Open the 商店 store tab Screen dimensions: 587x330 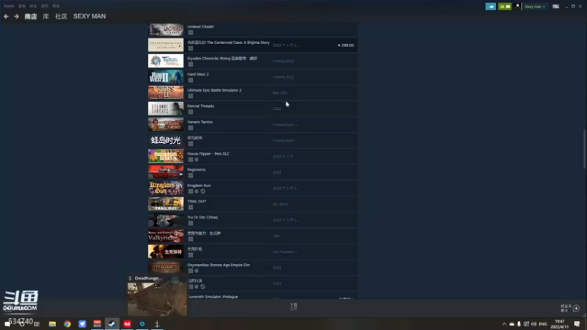31,16
